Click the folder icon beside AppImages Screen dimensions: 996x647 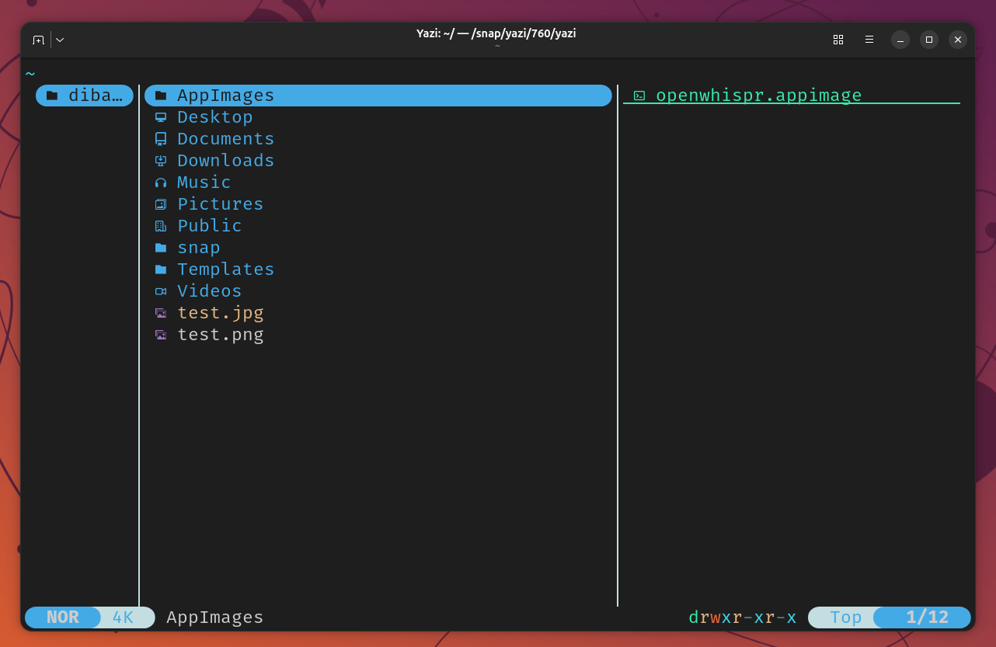161,96
